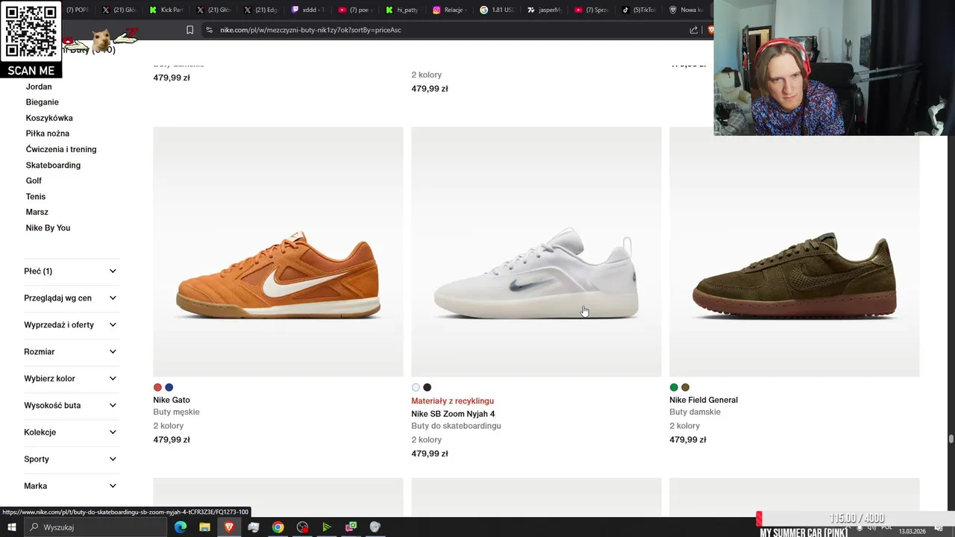Open Google Chrome from the taskbar

coord(278,527)
